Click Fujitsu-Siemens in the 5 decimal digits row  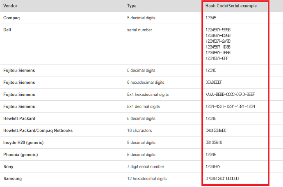click(19, 70)
